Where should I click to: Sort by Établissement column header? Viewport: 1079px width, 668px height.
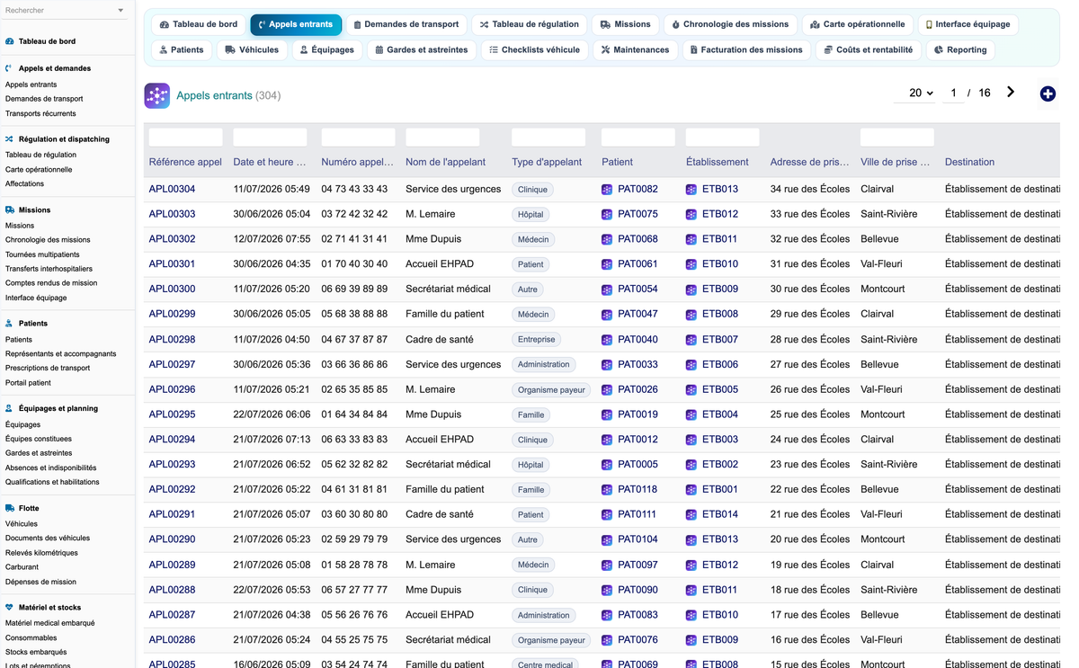[717, 162]
